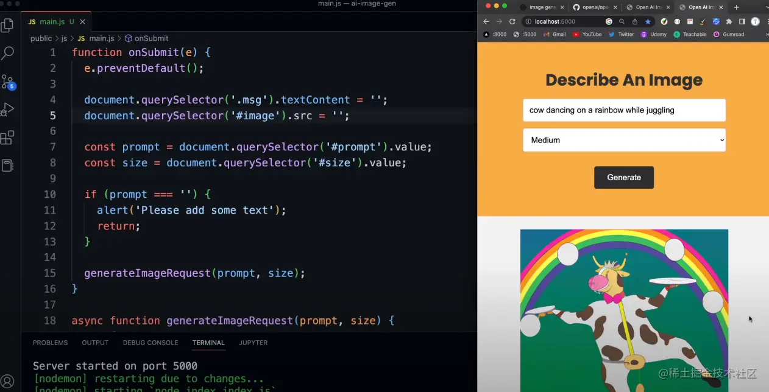The width and height of the screenshot is (769, 392).
Task: Switch to the GitHub openai browser tab
Action: [594, 7]
